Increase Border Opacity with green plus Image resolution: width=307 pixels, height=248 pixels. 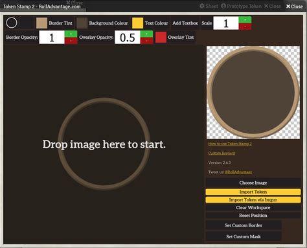coord(71,34)
